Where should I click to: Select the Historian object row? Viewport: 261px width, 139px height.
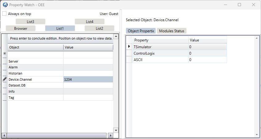35,73
